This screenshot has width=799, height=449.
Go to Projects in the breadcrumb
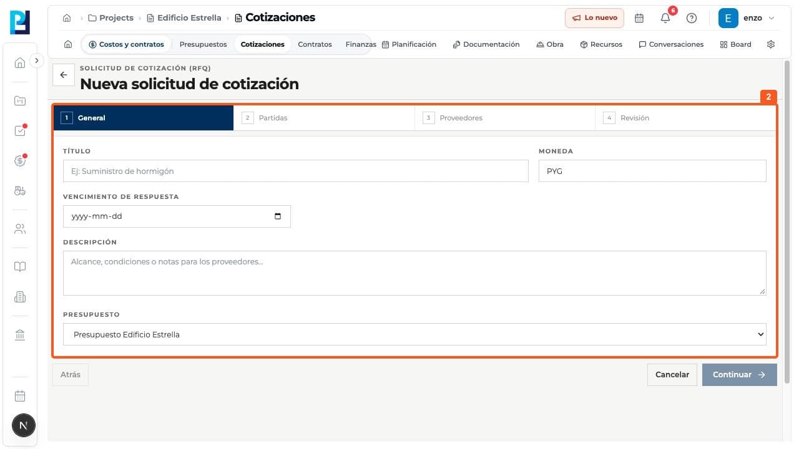point(110,18)
